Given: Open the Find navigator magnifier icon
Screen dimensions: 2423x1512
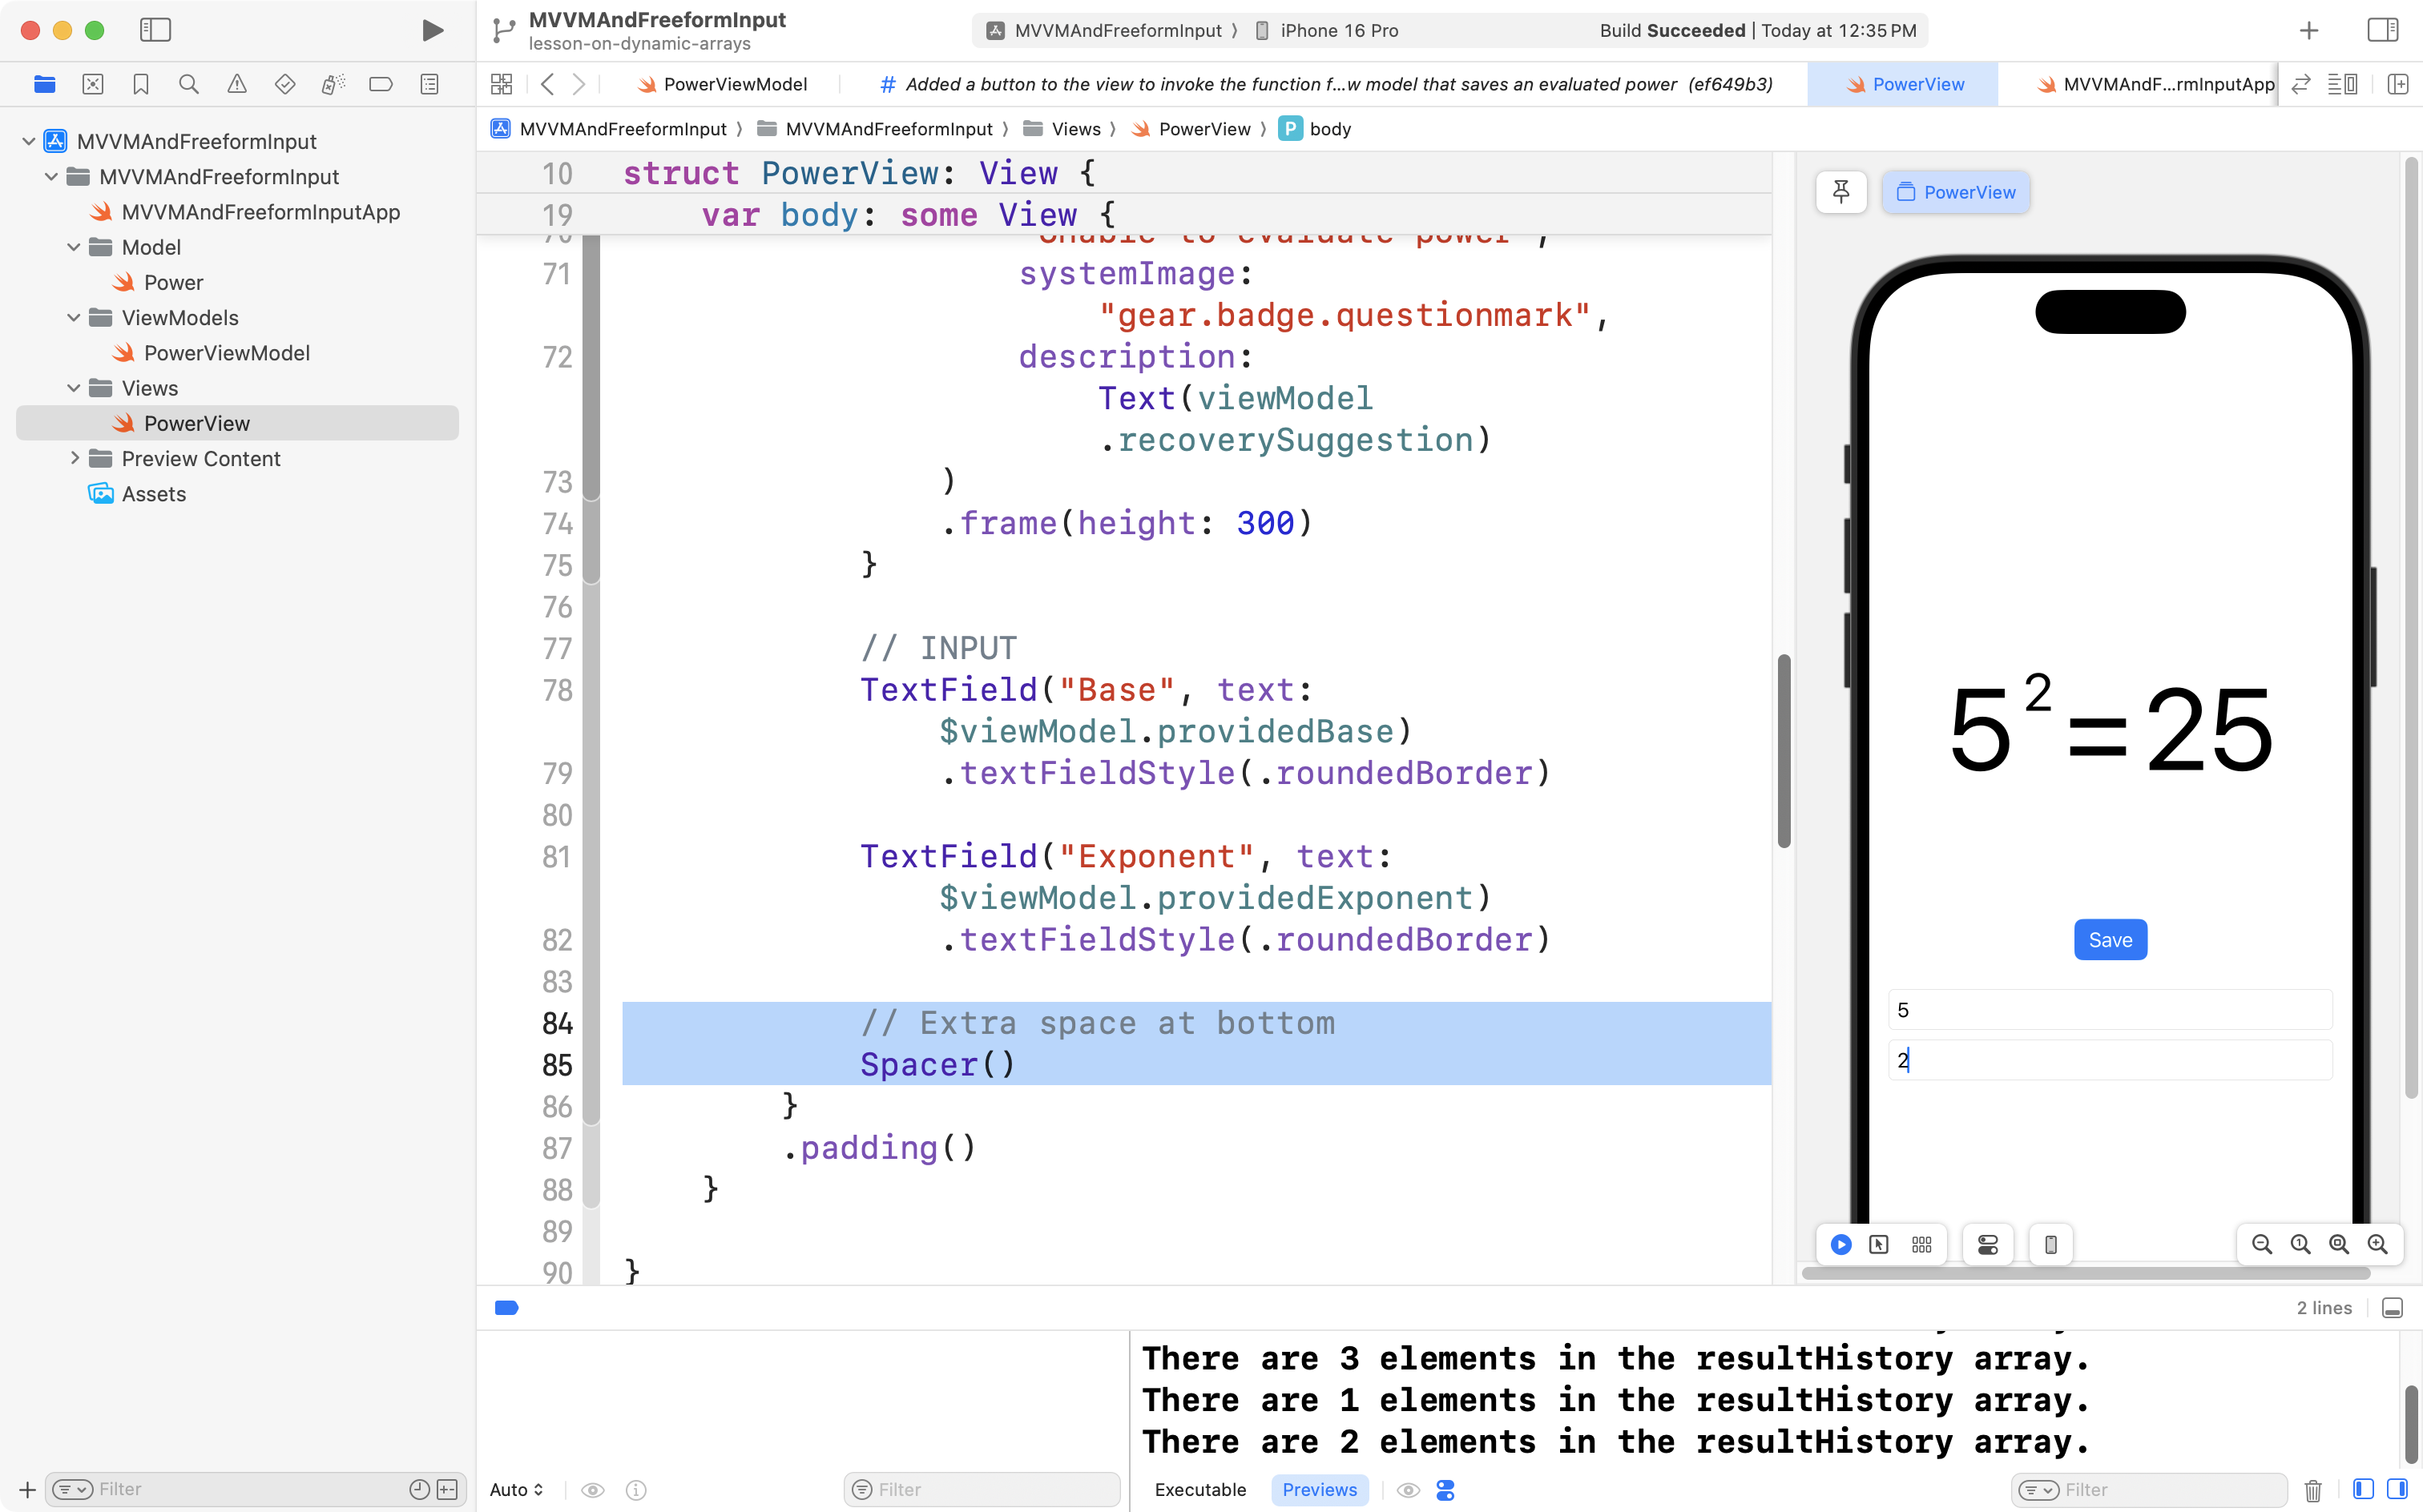Looking at the screenshot, I should point(188,85).
